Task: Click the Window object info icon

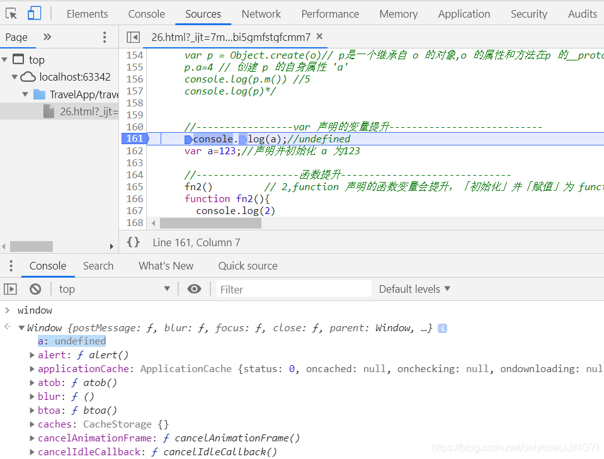Action: click(442, 329)
